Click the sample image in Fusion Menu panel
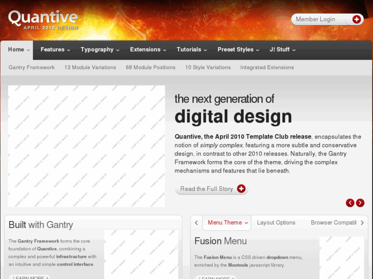This screenshot has height=279, width=373. (342, 257)
